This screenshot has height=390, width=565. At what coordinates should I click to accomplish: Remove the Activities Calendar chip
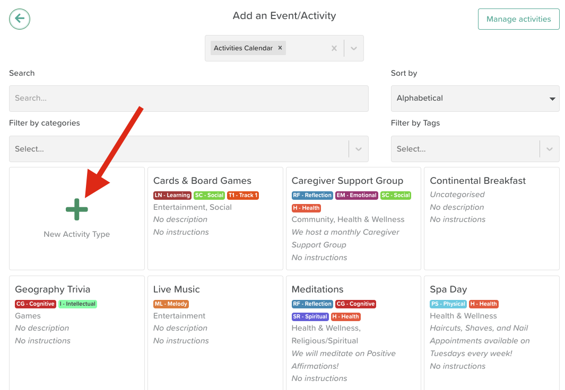point(280,48)
